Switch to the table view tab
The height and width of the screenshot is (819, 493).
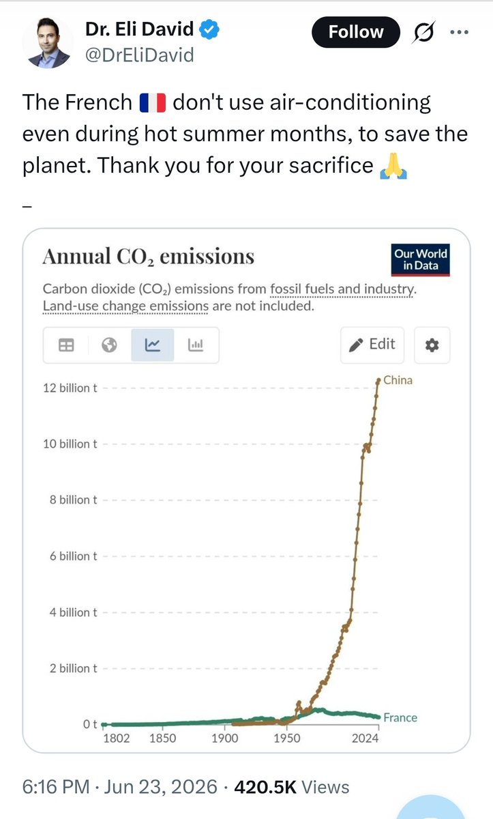point(66,345)
